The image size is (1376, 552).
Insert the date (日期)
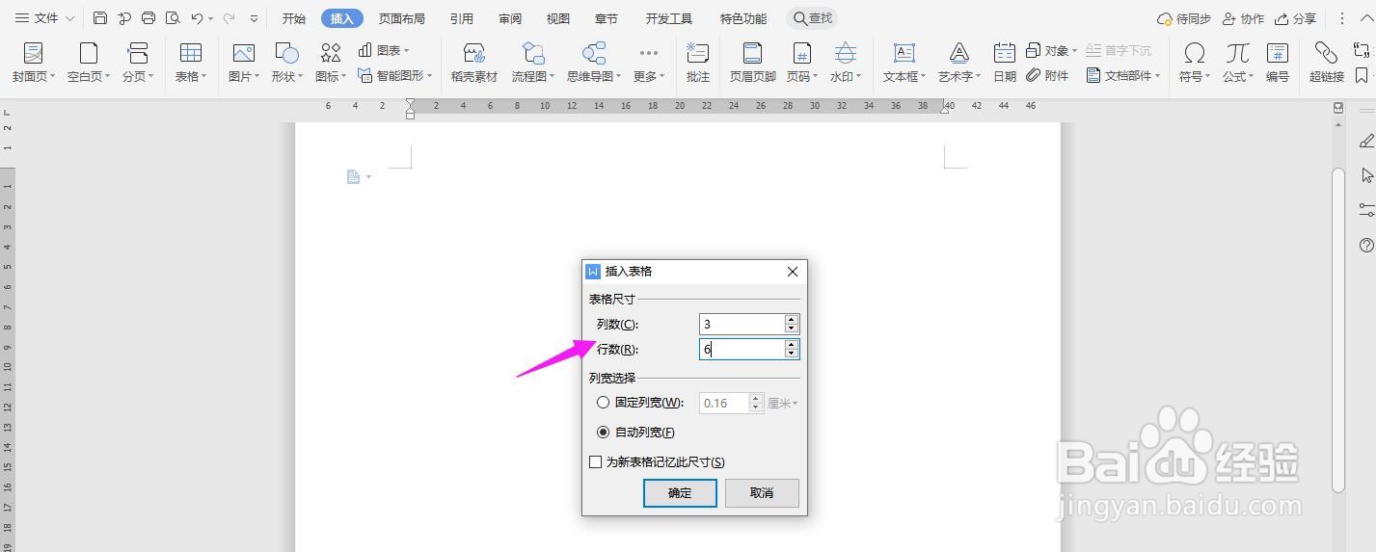pos(1005,63)
